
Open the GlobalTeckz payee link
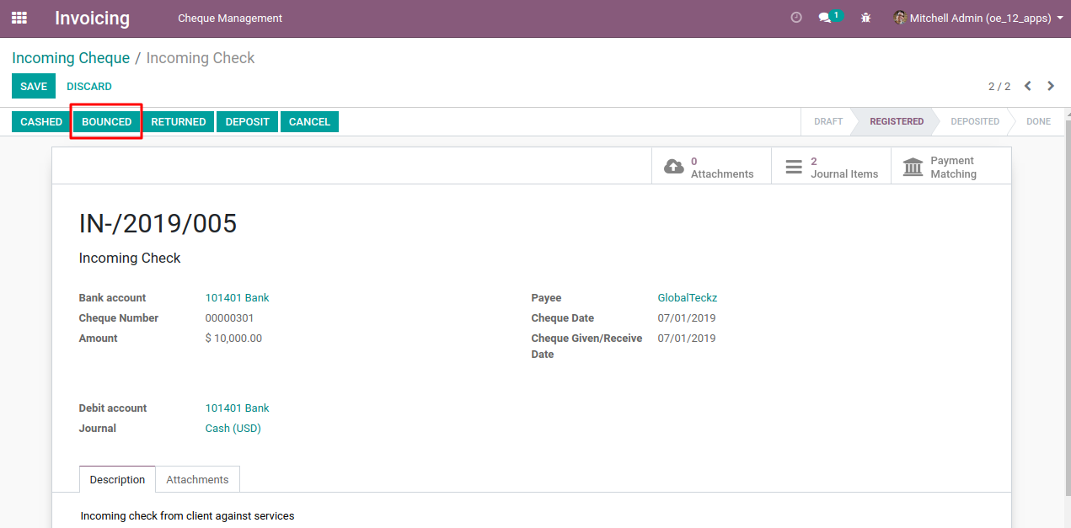point(688,298)
